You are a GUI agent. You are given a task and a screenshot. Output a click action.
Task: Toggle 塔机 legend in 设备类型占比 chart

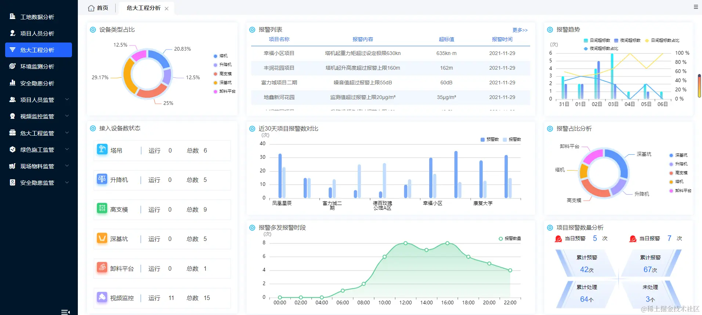pos(221,56)
